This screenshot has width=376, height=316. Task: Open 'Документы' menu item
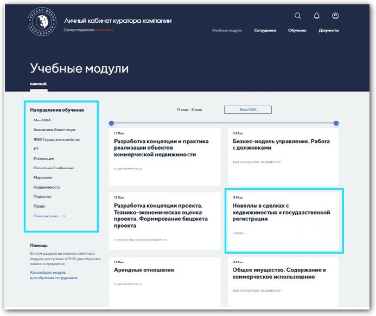pyautogui.click(x=329, y=30)
